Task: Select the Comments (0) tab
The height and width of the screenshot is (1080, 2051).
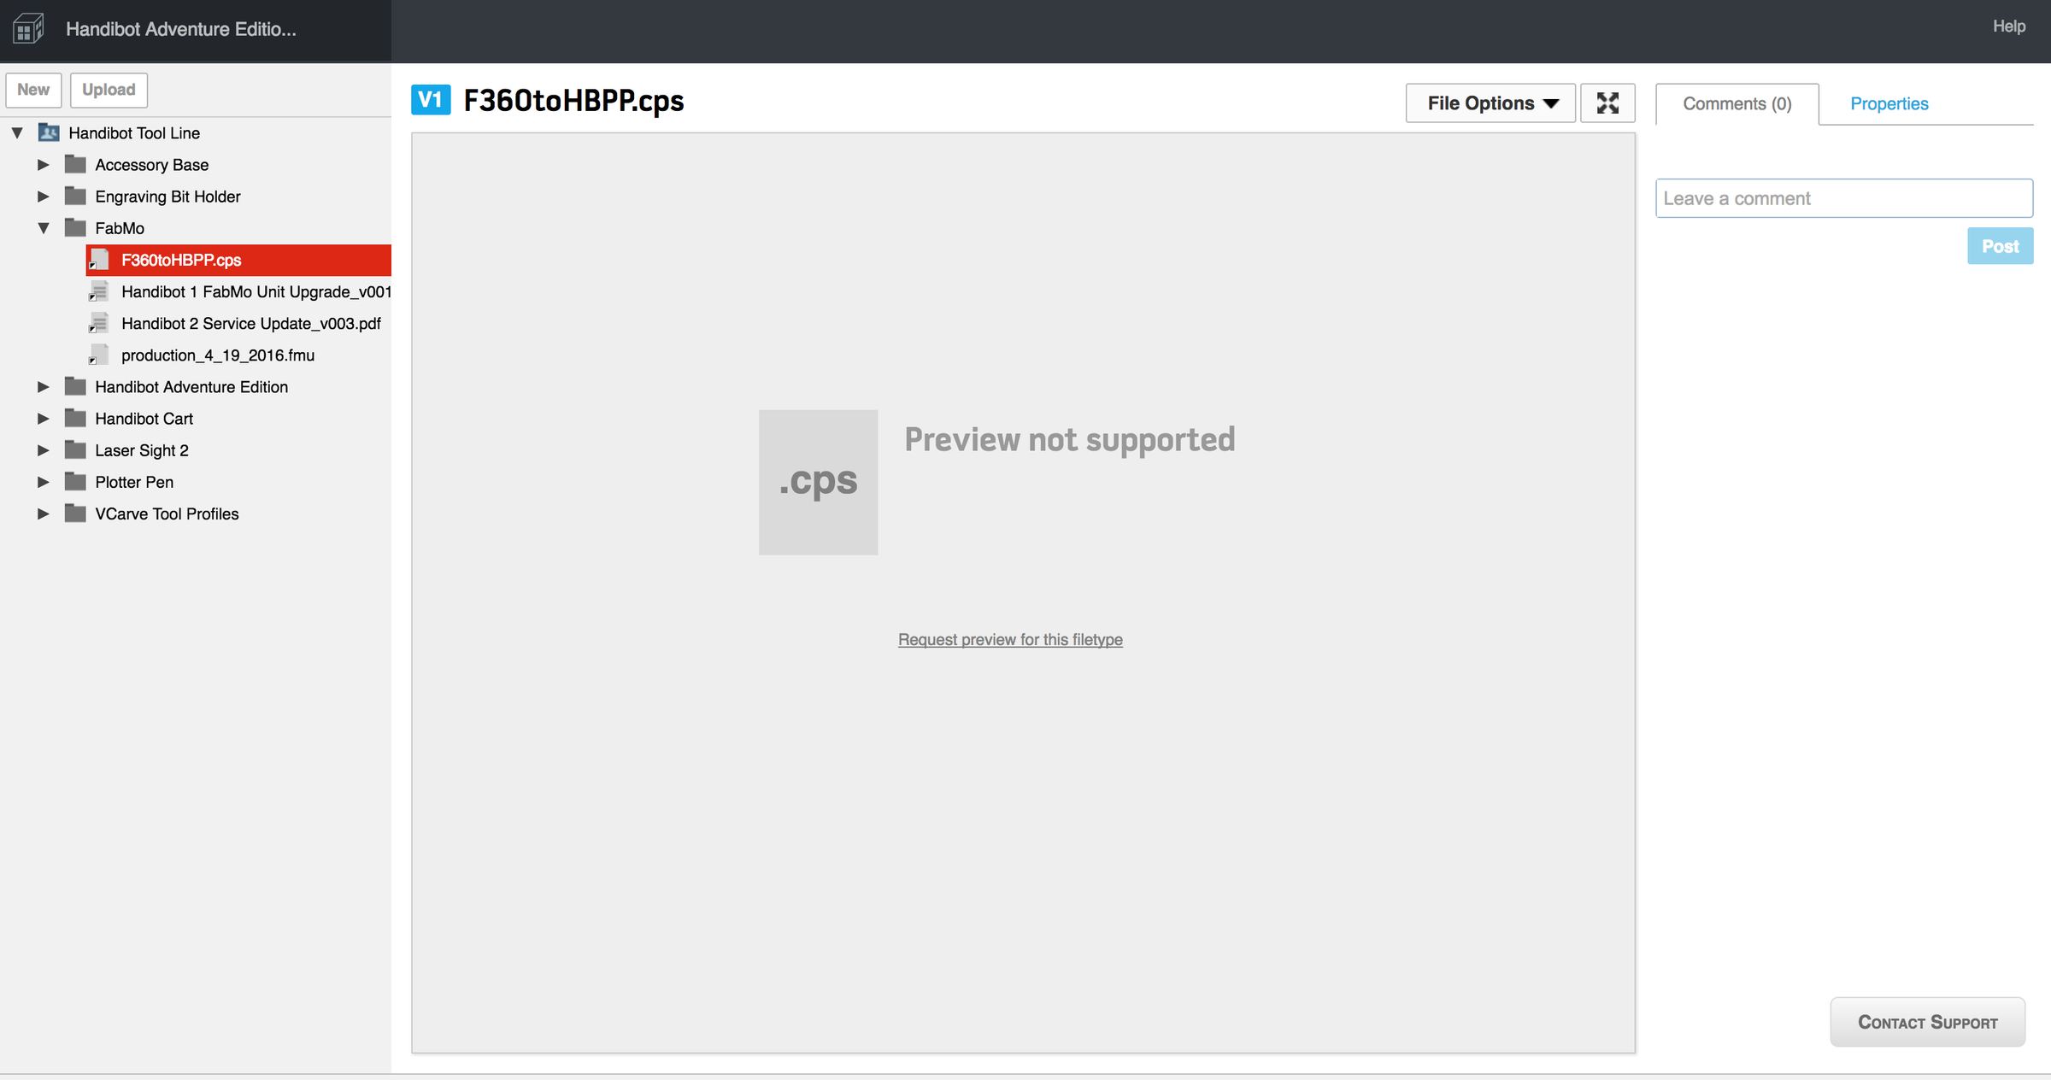Action: point(1737,103)
